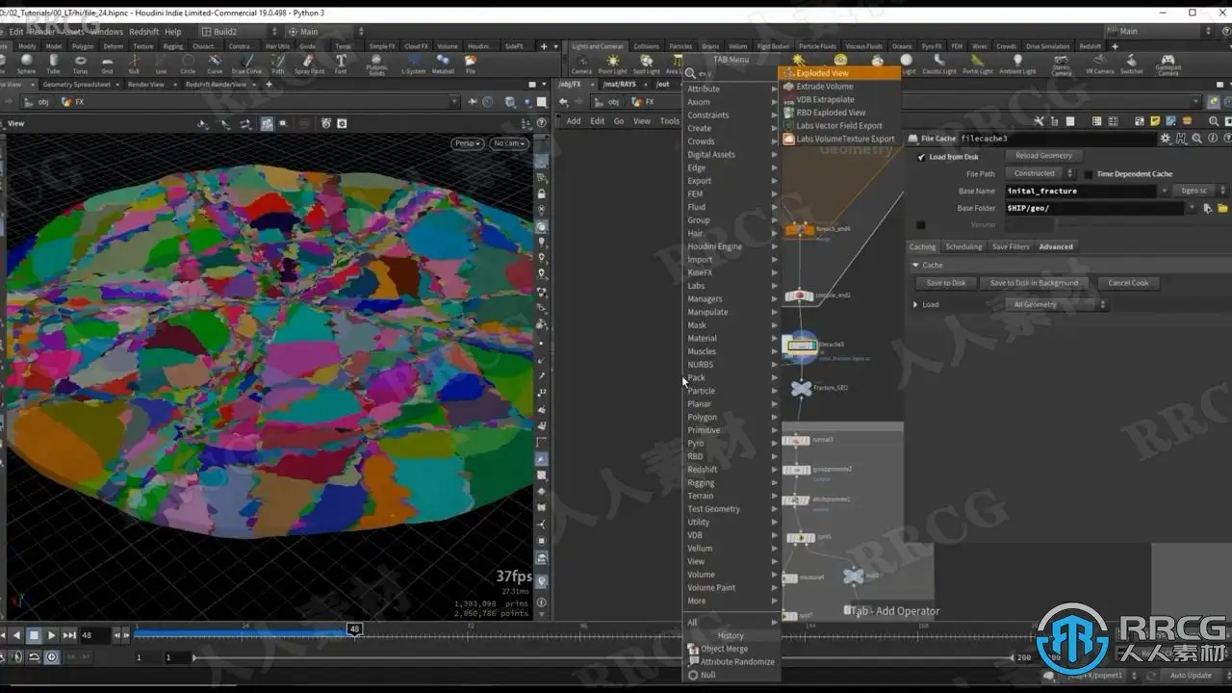
Task: Select the Null shelf tool
Action: click(134, 64)
